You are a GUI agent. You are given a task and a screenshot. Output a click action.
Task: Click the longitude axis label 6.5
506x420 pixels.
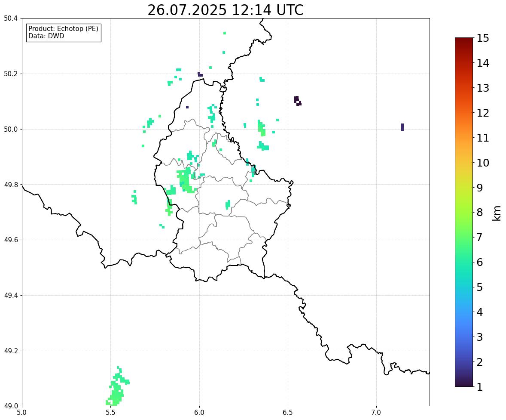pos(288,413)
